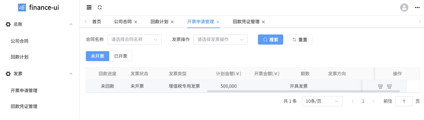The image size is (424, 120).
Task: Open 回款凭证管理 in the sidebar
Action: (x=24, y=106)
